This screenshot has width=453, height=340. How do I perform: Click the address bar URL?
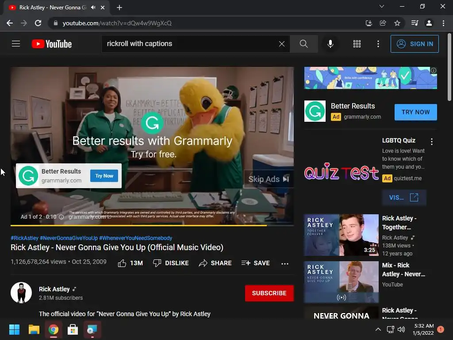coord(117,23)
